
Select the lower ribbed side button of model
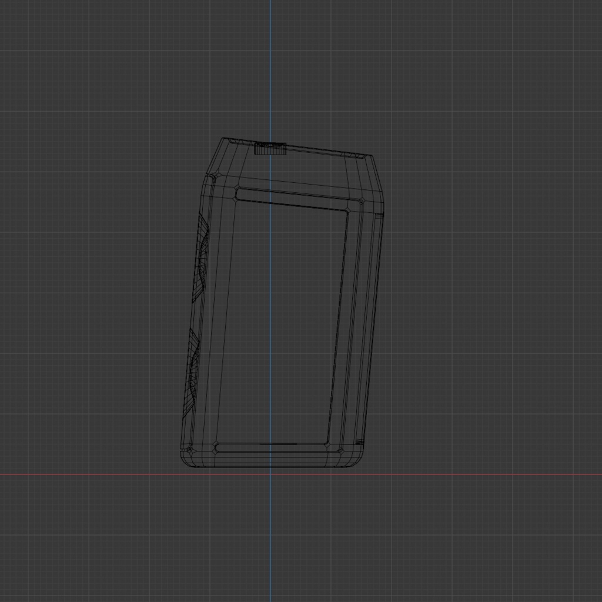click(x=190, y=374)
